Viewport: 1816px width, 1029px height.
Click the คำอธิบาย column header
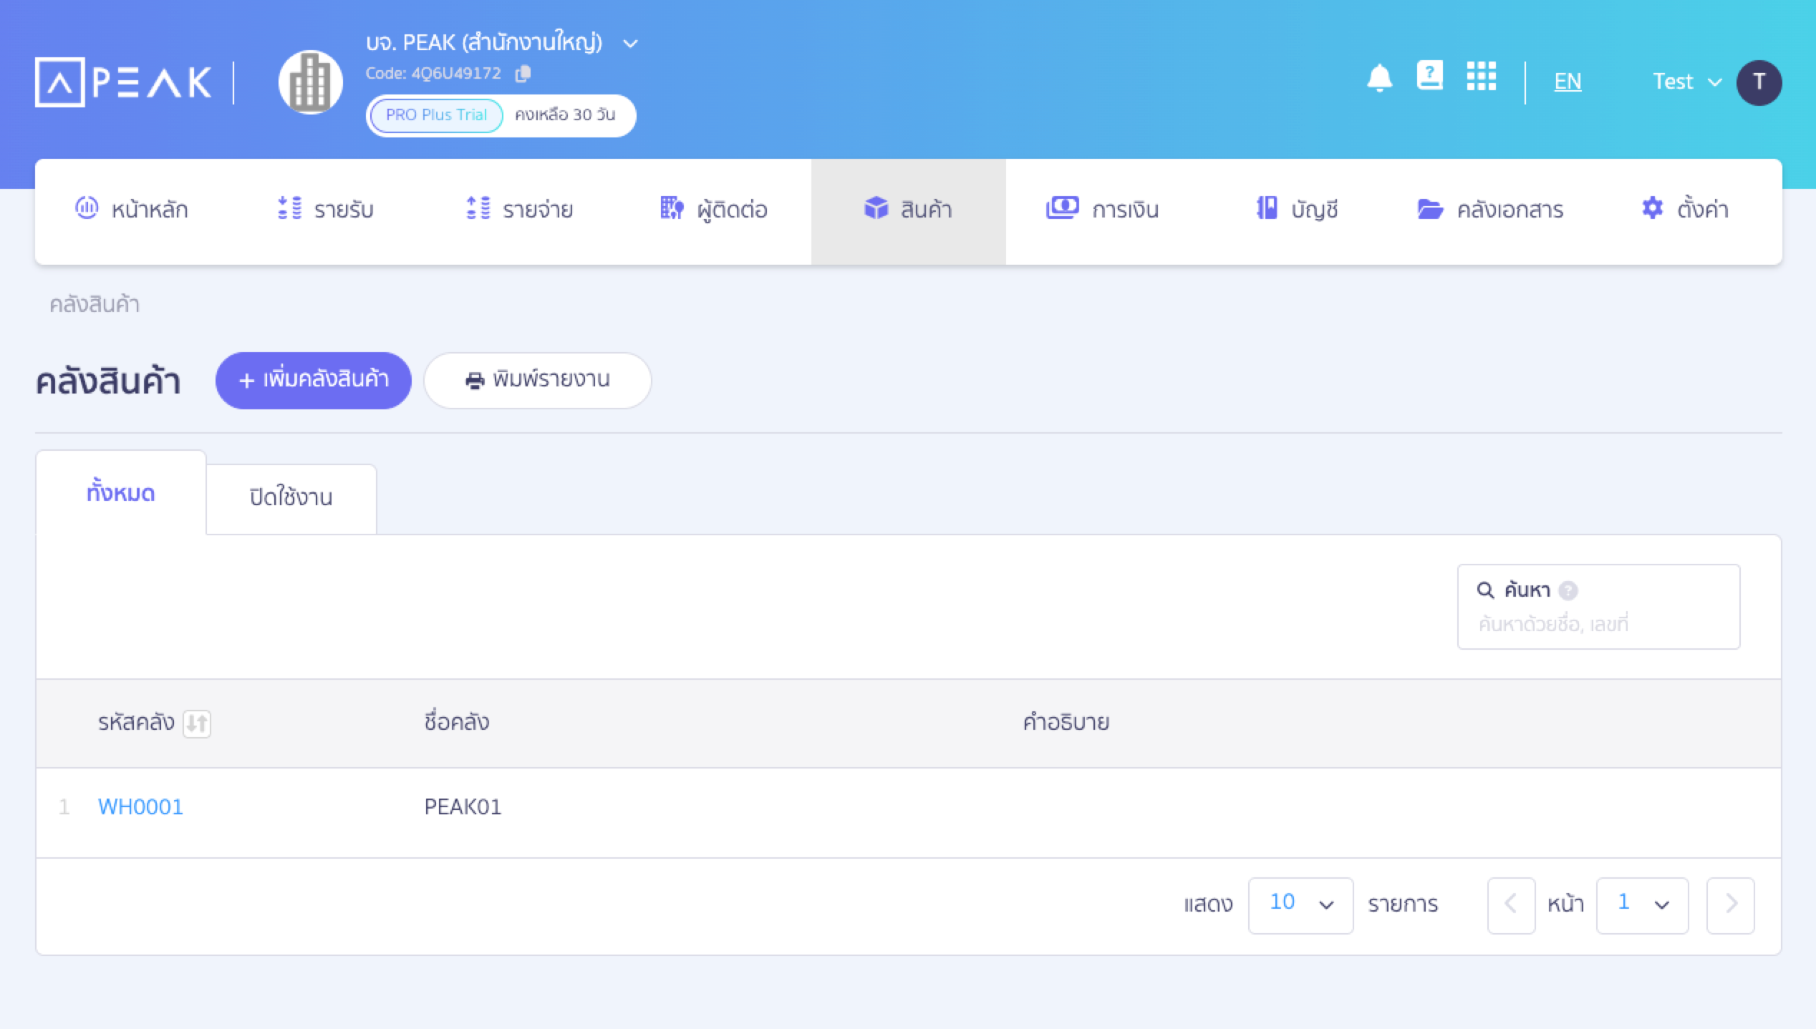pyautogui.click(x=1066, y=722)
